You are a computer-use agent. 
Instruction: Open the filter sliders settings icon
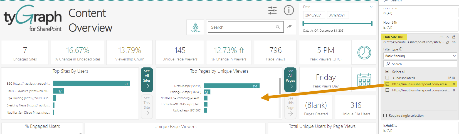(x=272, y=11)
